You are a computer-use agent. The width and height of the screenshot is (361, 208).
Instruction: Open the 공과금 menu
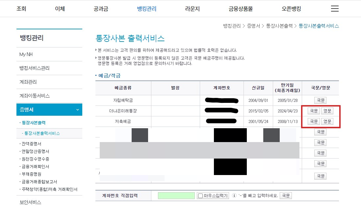[x=101, y=9]
